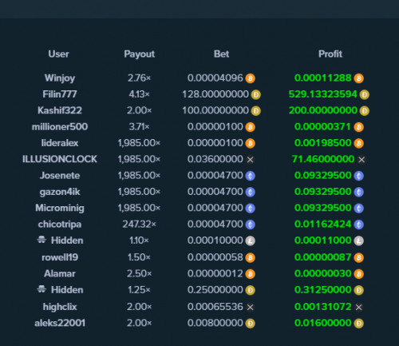399x346 pixels.
Task: Click the Payout column header
Action: 139,54
